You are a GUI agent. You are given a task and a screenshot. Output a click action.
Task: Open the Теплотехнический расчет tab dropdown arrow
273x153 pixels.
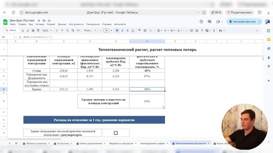pos(209,144)
